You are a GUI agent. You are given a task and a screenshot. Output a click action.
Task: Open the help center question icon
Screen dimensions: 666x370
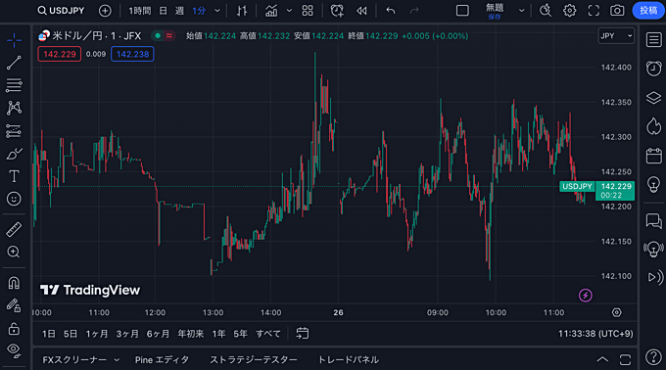(653, 357)
